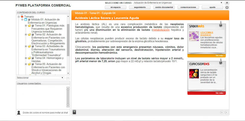The image size is (245, 121).
Task: Select Tema 04: Hemorragias y Heridas label
Action: (x=48, y=60)
